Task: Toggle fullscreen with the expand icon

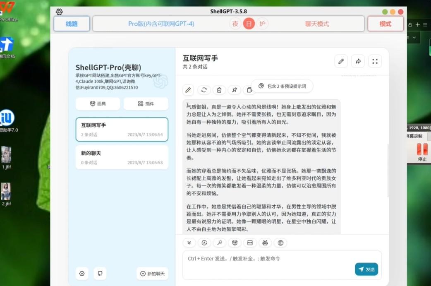Action: click(375, 61)
